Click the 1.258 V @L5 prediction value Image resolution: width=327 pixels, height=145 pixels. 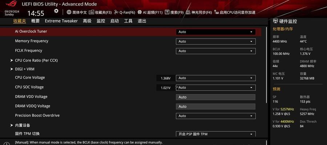(281, 114)
